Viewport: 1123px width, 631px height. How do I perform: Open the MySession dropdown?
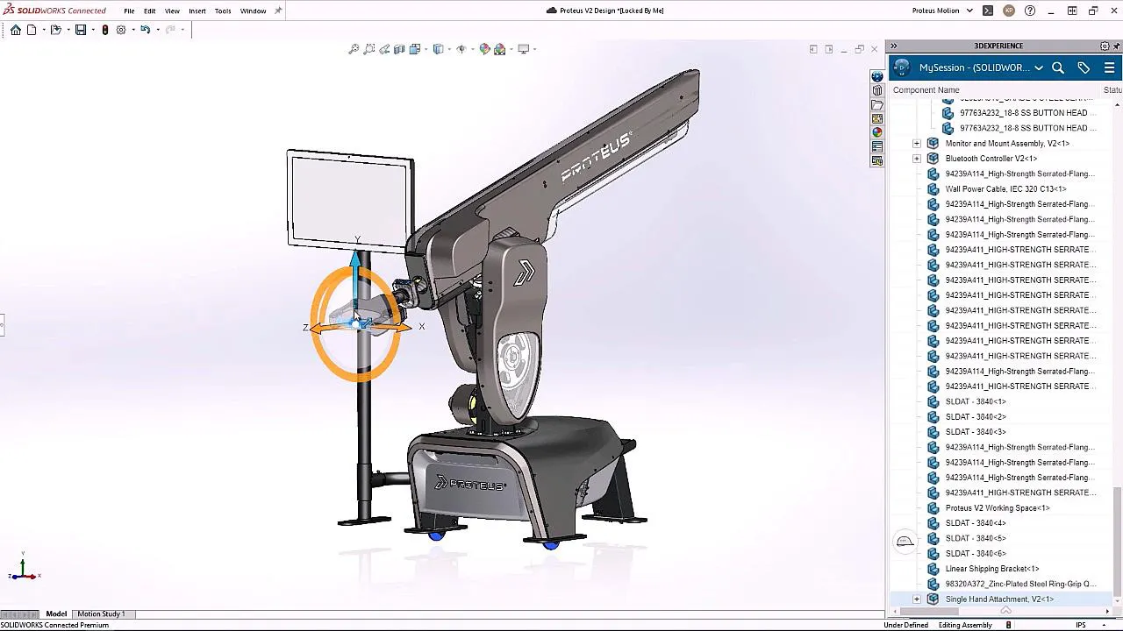tap(1039, 67)
